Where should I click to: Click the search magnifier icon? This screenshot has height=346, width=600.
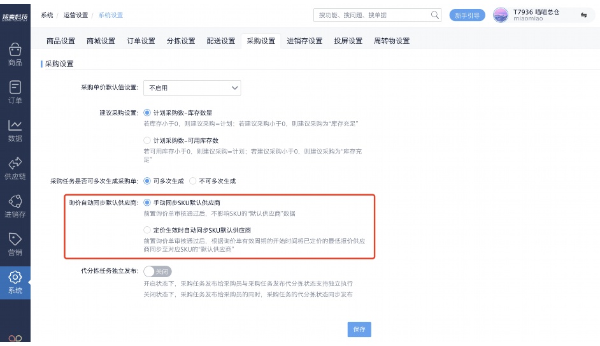click(x=434, y=15)
